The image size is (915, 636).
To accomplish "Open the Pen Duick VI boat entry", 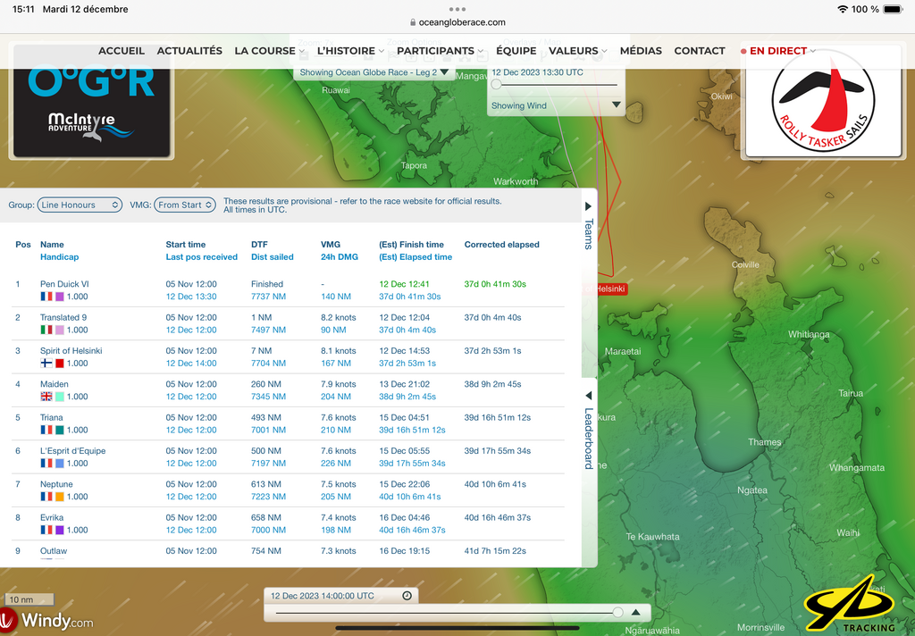I will (x=64, y=284).
